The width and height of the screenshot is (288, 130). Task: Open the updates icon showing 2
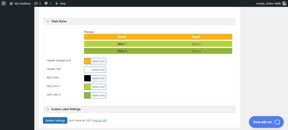pos(36,3)
